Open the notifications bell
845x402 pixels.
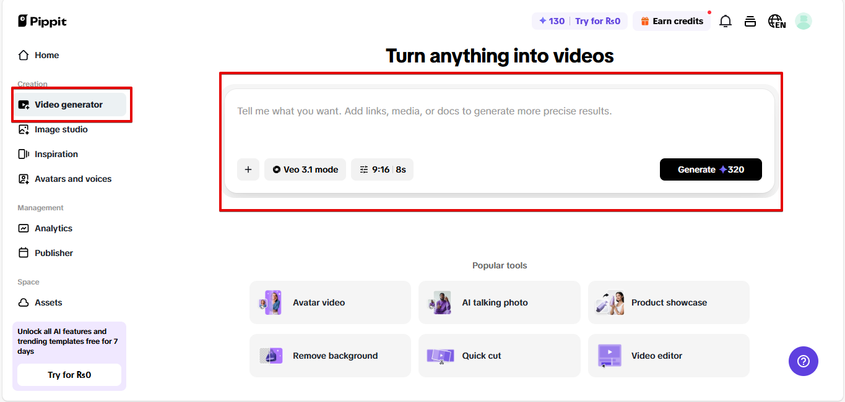(725, 20)
